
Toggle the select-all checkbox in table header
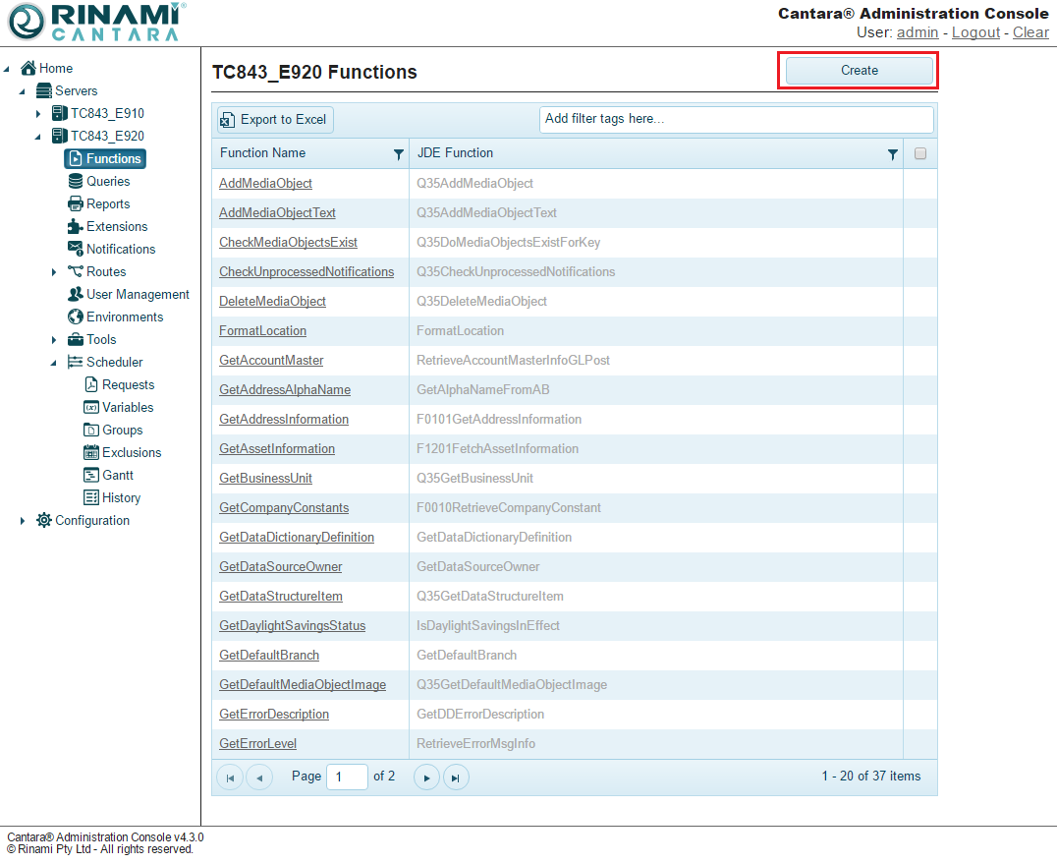tap(920, 153)
